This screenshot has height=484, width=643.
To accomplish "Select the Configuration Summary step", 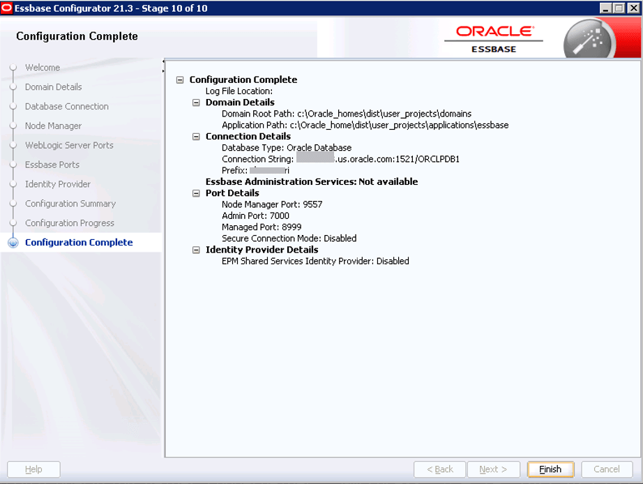I will (x=70, y=204).
